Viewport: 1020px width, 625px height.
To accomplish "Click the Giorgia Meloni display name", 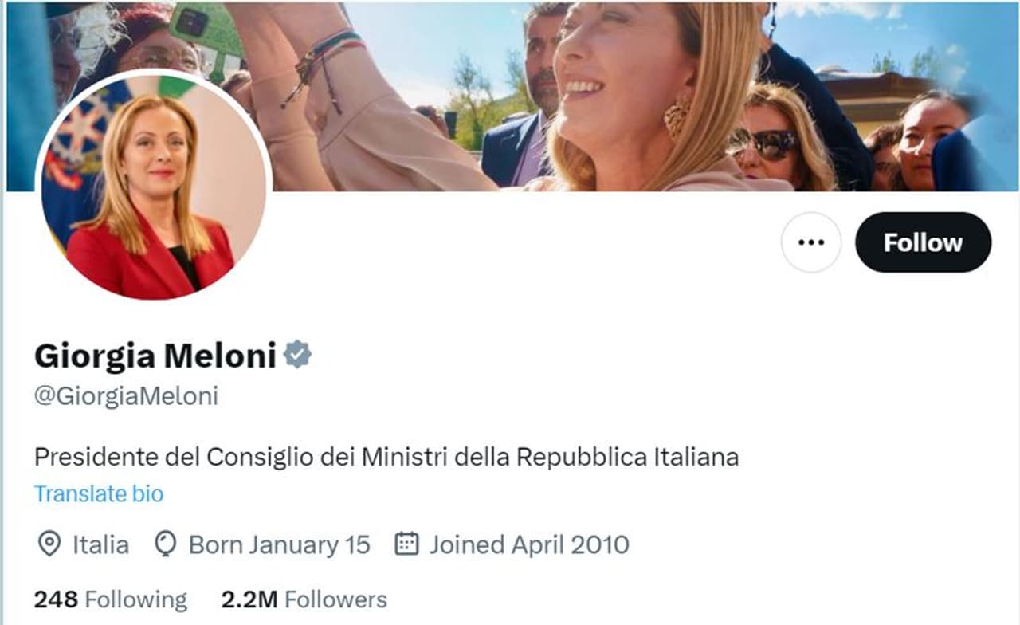I will click(155, 356).
